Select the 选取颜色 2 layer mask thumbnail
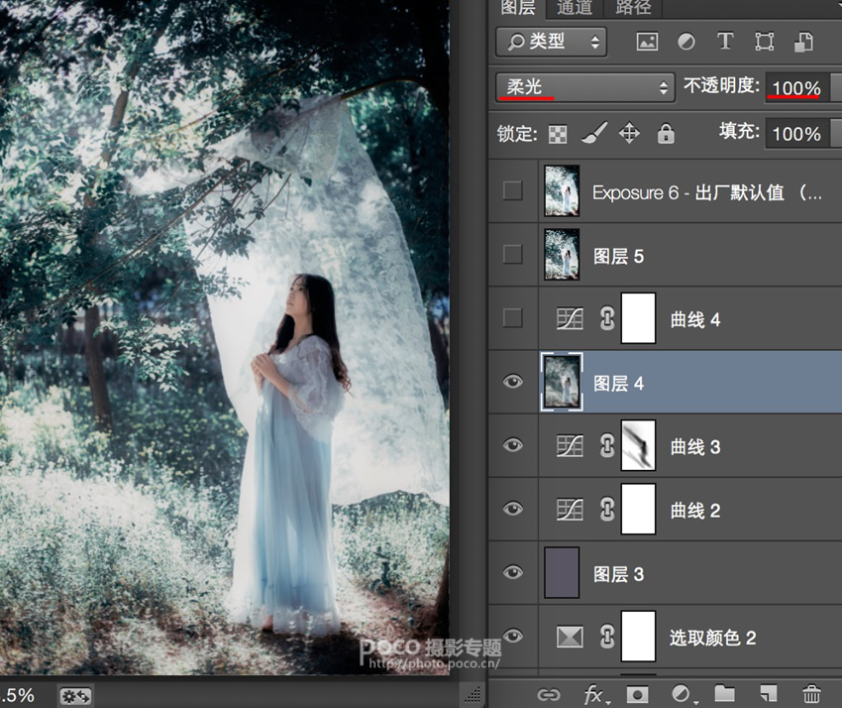 [639, 637]
